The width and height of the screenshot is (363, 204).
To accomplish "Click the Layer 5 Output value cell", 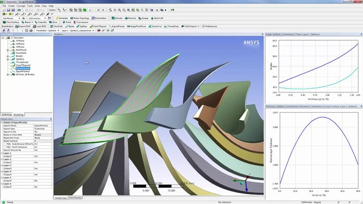I will [x=43, y=181].
